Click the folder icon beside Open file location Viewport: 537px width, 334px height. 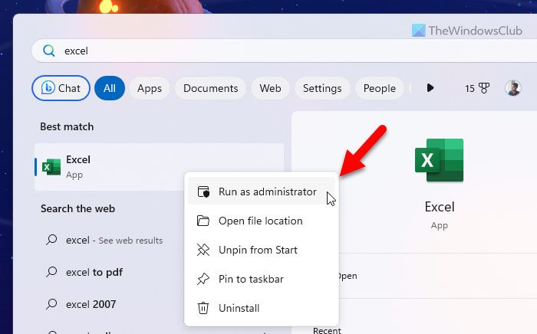[203, 221]
